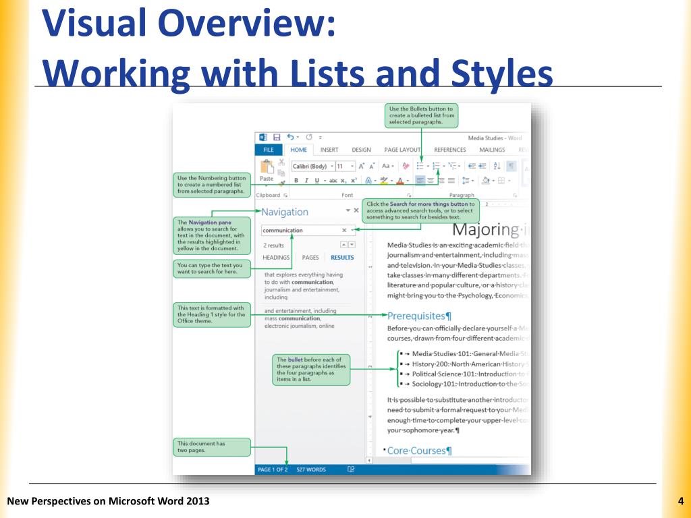The width and height of the screenshot is (691, 518).
Task: Click the Justify alignment icon
Action: pyautogui.click(x=451, y=181)
